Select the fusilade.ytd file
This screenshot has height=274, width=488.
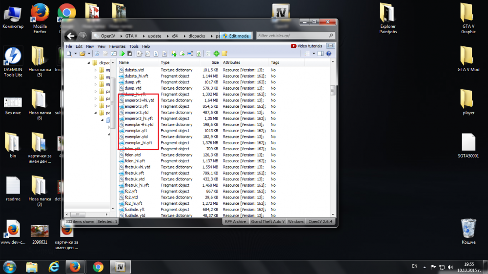(x=135, y=215)
